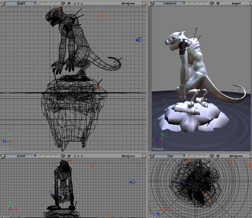Screen dimensions: 252x218
Task: Click XYZ axis gizmo in Right viewport
Action: pos(7,138)
